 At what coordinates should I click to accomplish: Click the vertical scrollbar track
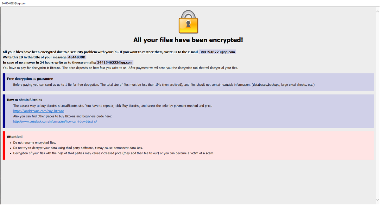(377, 105)
